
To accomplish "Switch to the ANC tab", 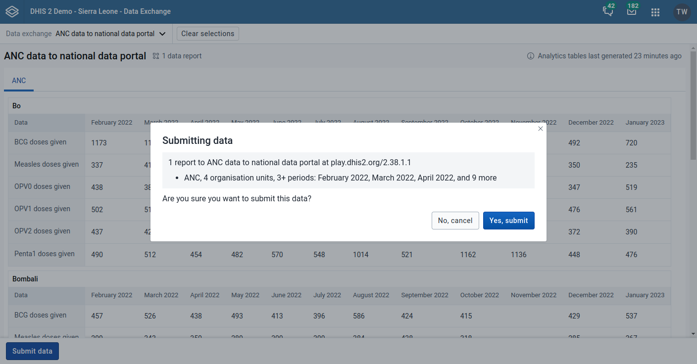I will tap(19, 81).
